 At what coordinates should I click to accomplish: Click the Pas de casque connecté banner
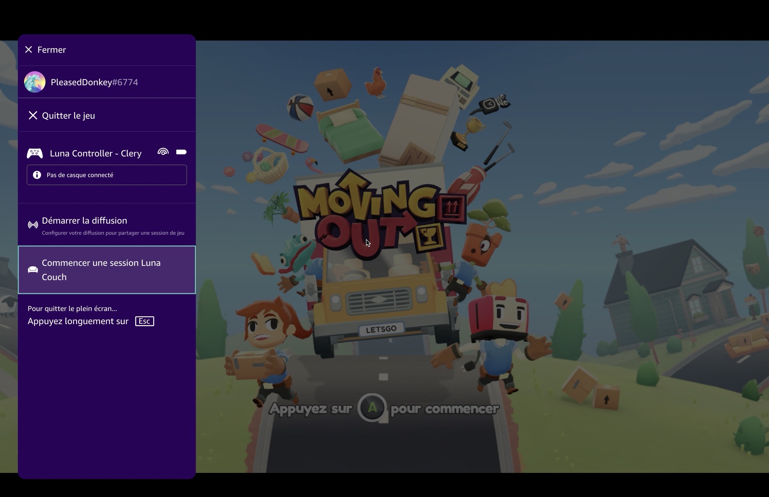click(107, 175)
